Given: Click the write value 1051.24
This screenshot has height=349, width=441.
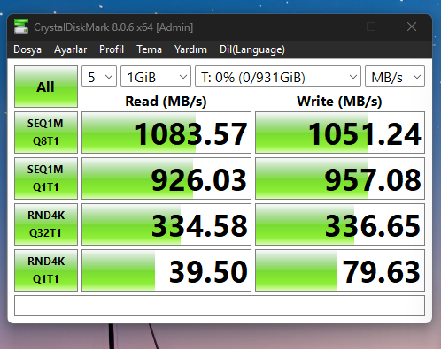Looking at the screenshot, I should (340, 133).
